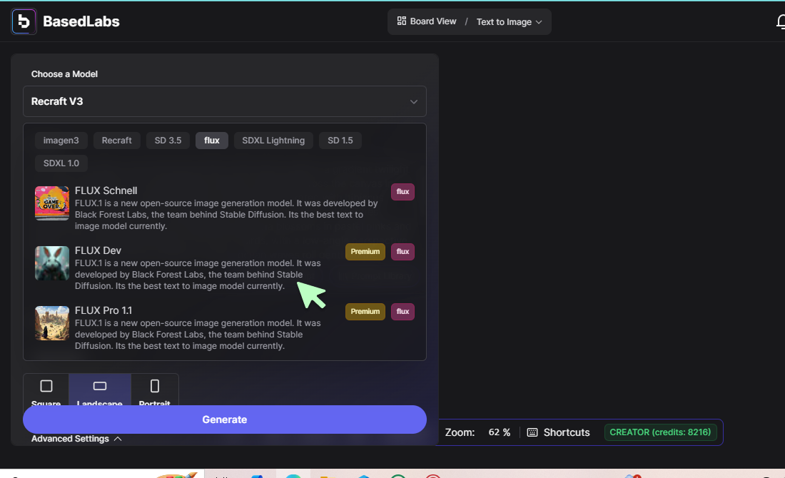
Task: Open the Recraft V3 model dropdown
Action: 225,101
